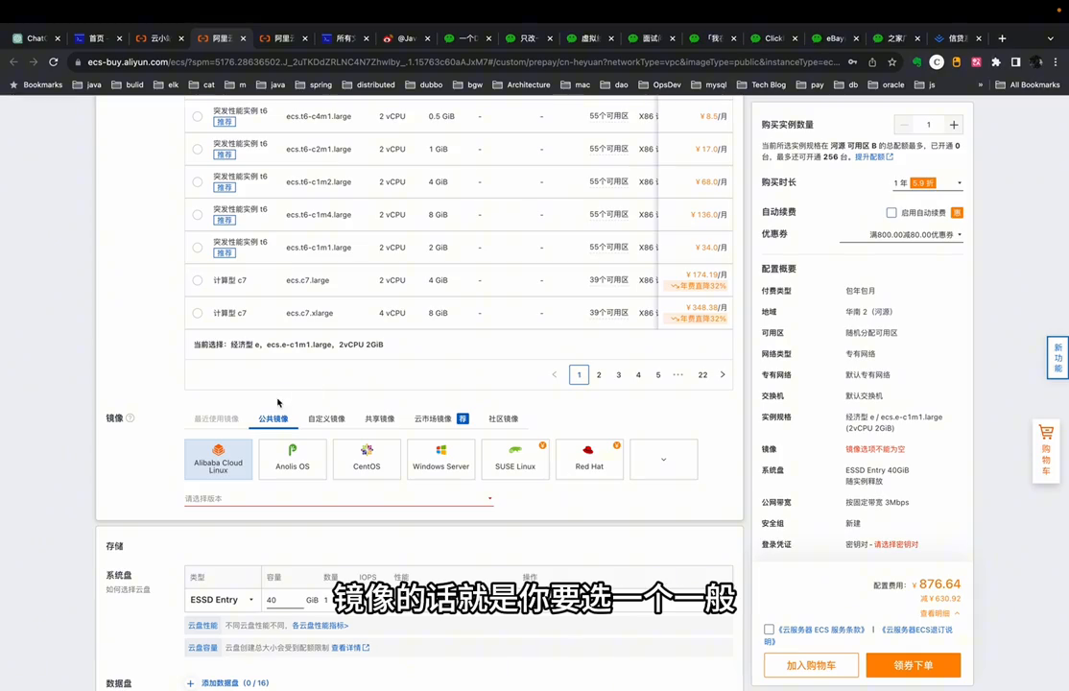Open the 各云盘性能指标 link
The width and height of the screenshot is (1069, 691).
tap(321, 626)
